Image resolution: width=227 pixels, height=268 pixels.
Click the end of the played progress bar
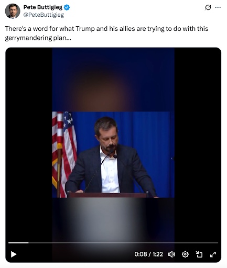(28, 243)
